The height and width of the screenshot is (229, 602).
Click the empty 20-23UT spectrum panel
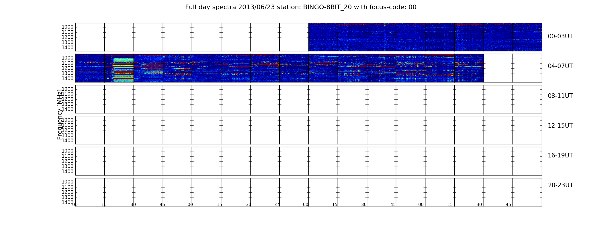[x=308, y=192]
